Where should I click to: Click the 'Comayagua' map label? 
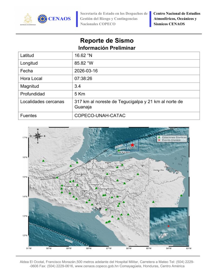coord(95,184)
